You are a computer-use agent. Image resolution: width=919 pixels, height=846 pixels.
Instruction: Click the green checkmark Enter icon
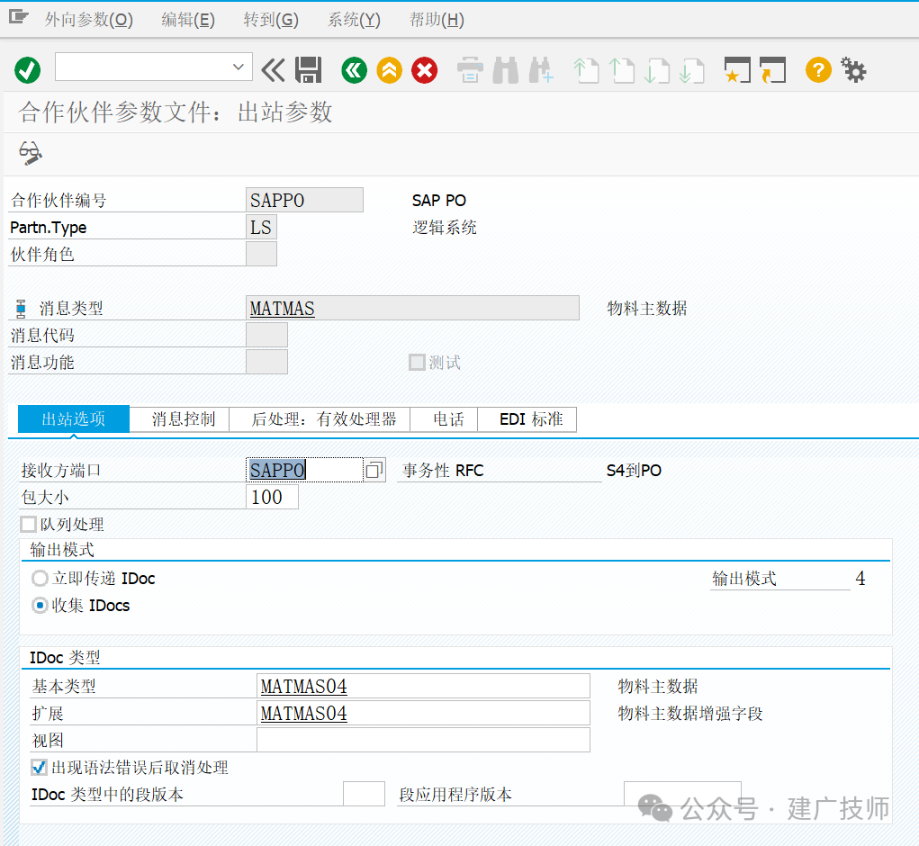point(27,71)
